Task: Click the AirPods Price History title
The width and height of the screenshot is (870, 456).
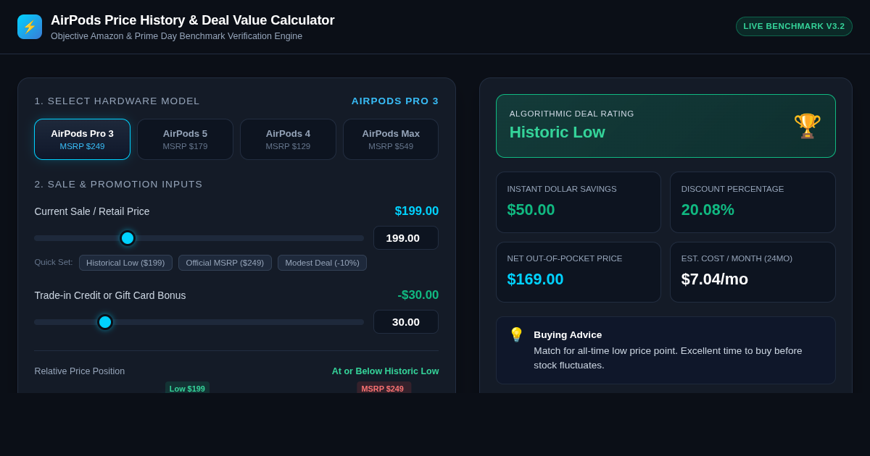Action: 192,20
